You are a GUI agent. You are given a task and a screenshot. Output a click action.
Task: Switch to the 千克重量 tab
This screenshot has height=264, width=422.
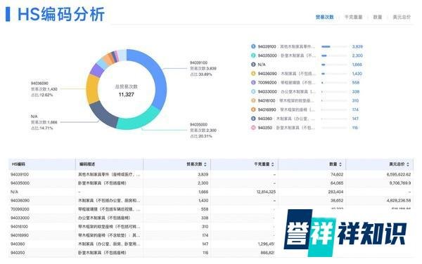[353, 17]
